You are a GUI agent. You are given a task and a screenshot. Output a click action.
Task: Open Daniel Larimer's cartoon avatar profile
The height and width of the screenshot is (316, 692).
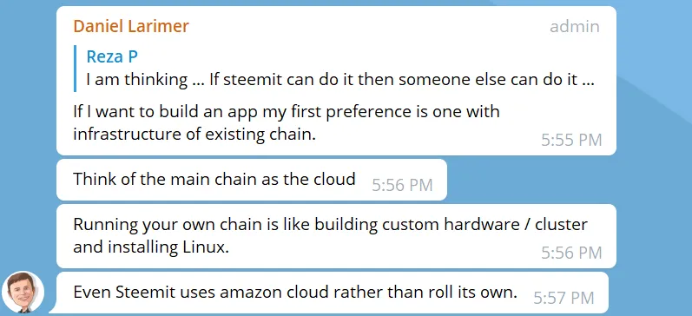pos(23,293)
